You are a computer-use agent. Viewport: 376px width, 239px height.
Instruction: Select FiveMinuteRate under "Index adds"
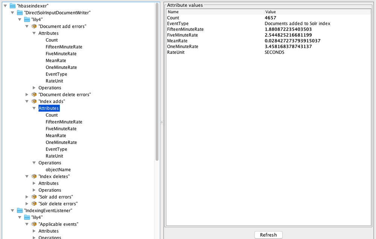[x=61, y=129]
